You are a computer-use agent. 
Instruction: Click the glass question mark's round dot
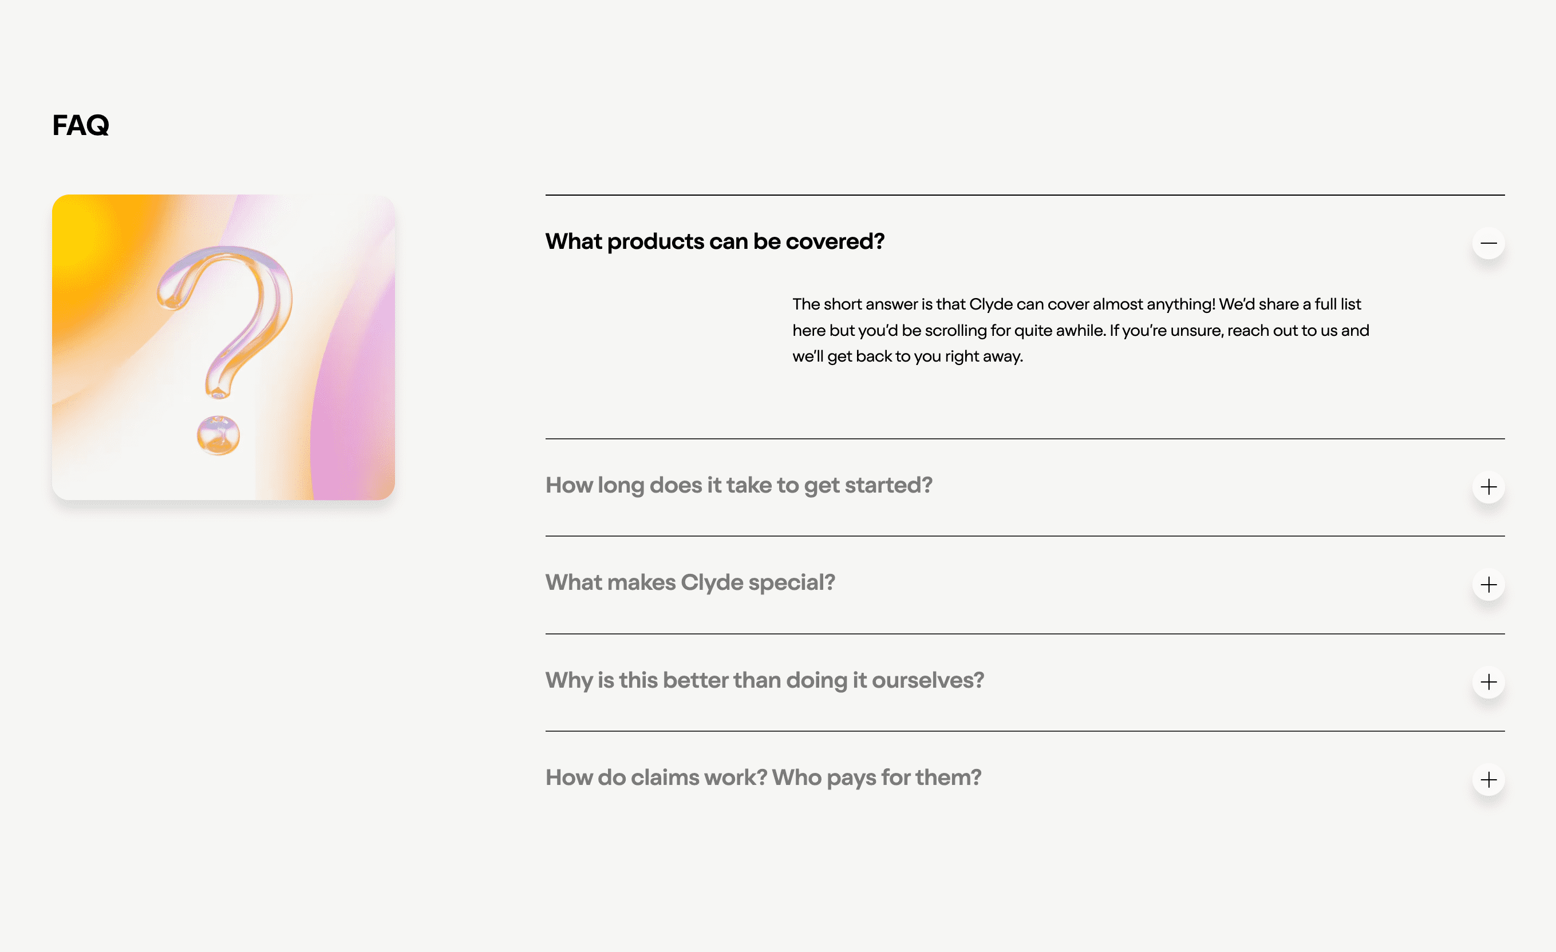tap(218, 435)
